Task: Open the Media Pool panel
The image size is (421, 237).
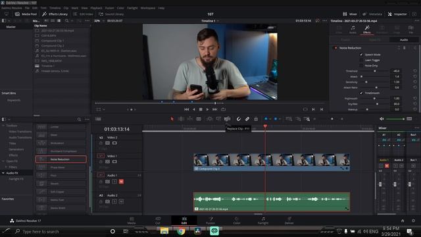Action: [26, 14]
